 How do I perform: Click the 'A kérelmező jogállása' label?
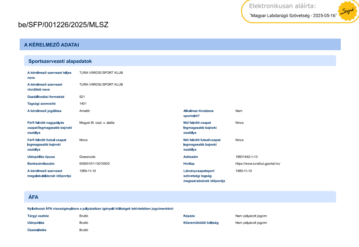[x=44, y=111]
